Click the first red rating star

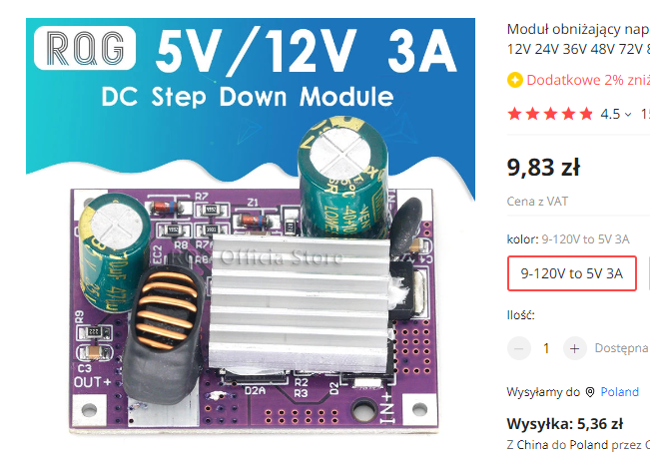514,114
